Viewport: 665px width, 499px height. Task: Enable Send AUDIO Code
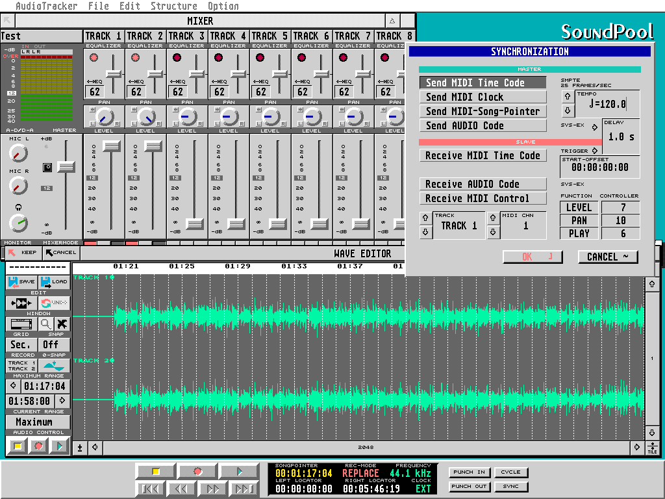(483, 126)
